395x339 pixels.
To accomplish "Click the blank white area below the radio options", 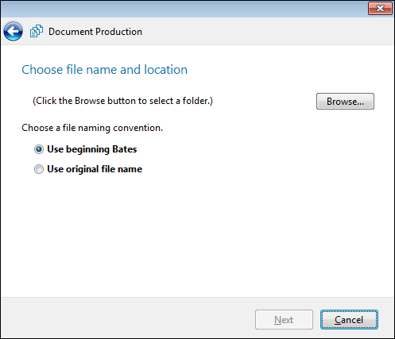I will click(197, 236).
